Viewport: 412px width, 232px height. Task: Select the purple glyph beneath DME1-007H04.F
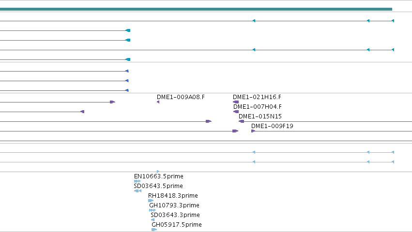pos(236,112)
